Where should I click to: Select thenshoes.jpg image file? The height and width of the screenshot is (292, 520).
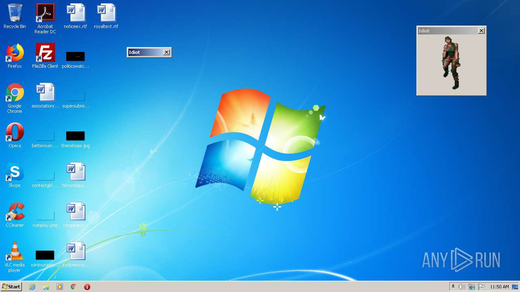tap(76, 139)
